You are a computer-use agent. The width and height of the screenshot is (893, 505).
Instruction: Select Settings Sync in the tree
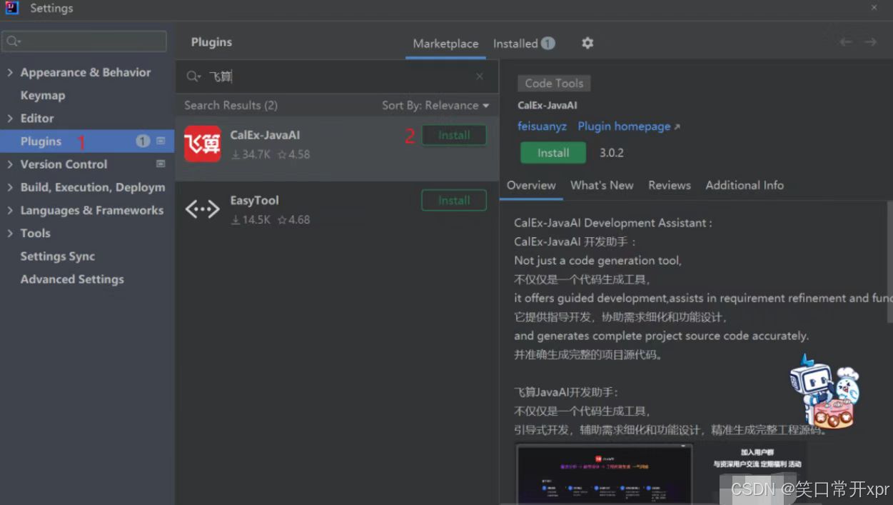pyautogui.click(x=58, y=256)
